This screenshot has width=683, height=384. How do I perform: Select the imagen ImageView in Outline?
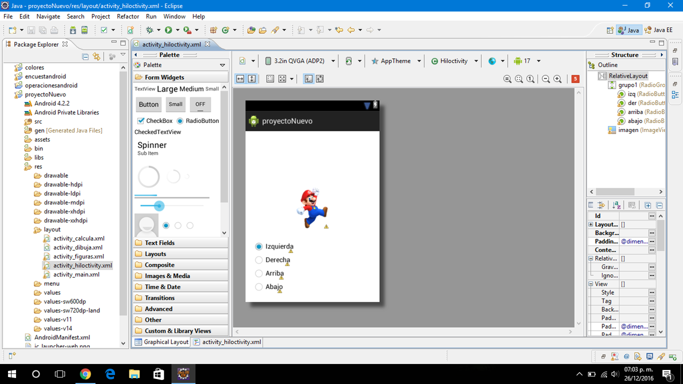point(636,130)
